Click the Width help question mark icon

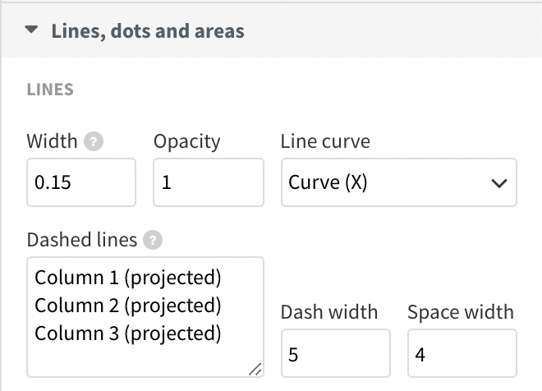click(x=96, y=141)
